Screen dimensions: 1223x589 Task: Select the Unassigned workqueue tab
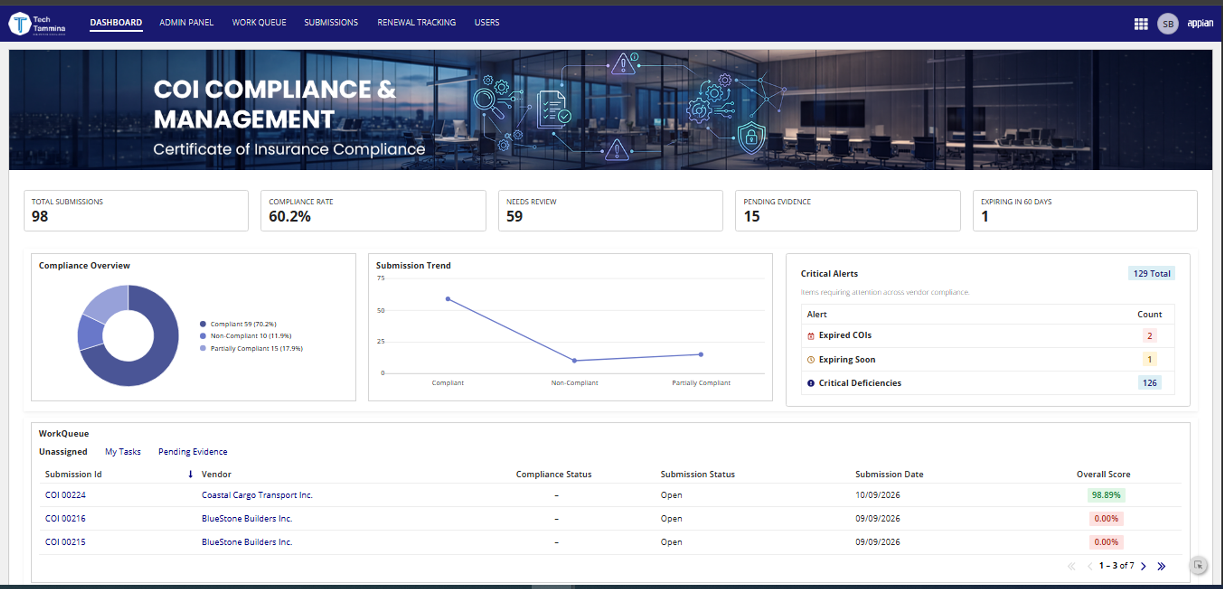point(63,452)
